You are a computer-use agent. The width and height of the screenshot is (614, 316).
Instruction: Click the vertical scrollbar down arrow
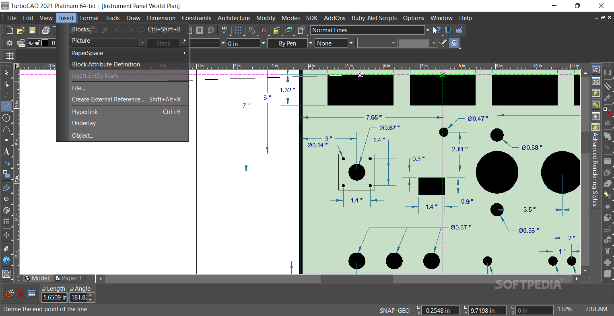(586, 270)
